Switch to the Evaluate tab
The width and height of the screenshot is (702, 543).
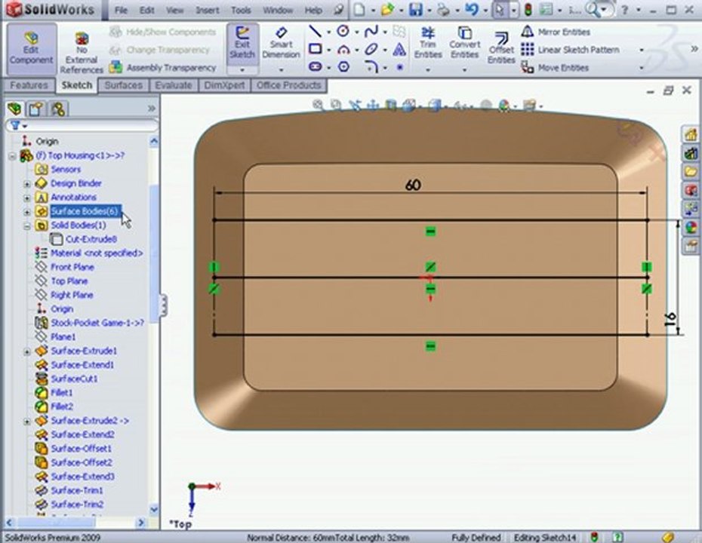pyautogui.click(x=174, y=85)
